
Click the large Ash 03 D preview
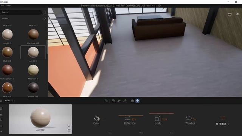click(40, 119)
